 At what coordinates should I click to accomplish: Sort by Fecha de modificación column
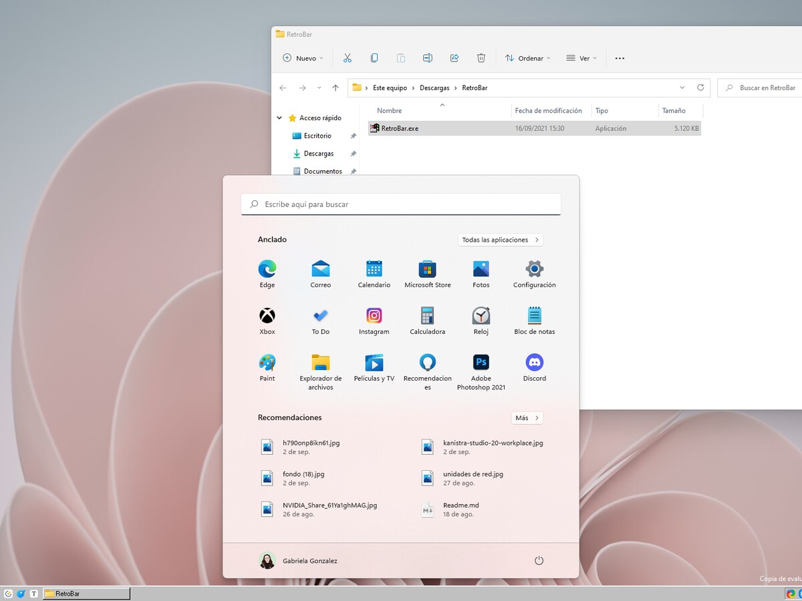[548, 111]
